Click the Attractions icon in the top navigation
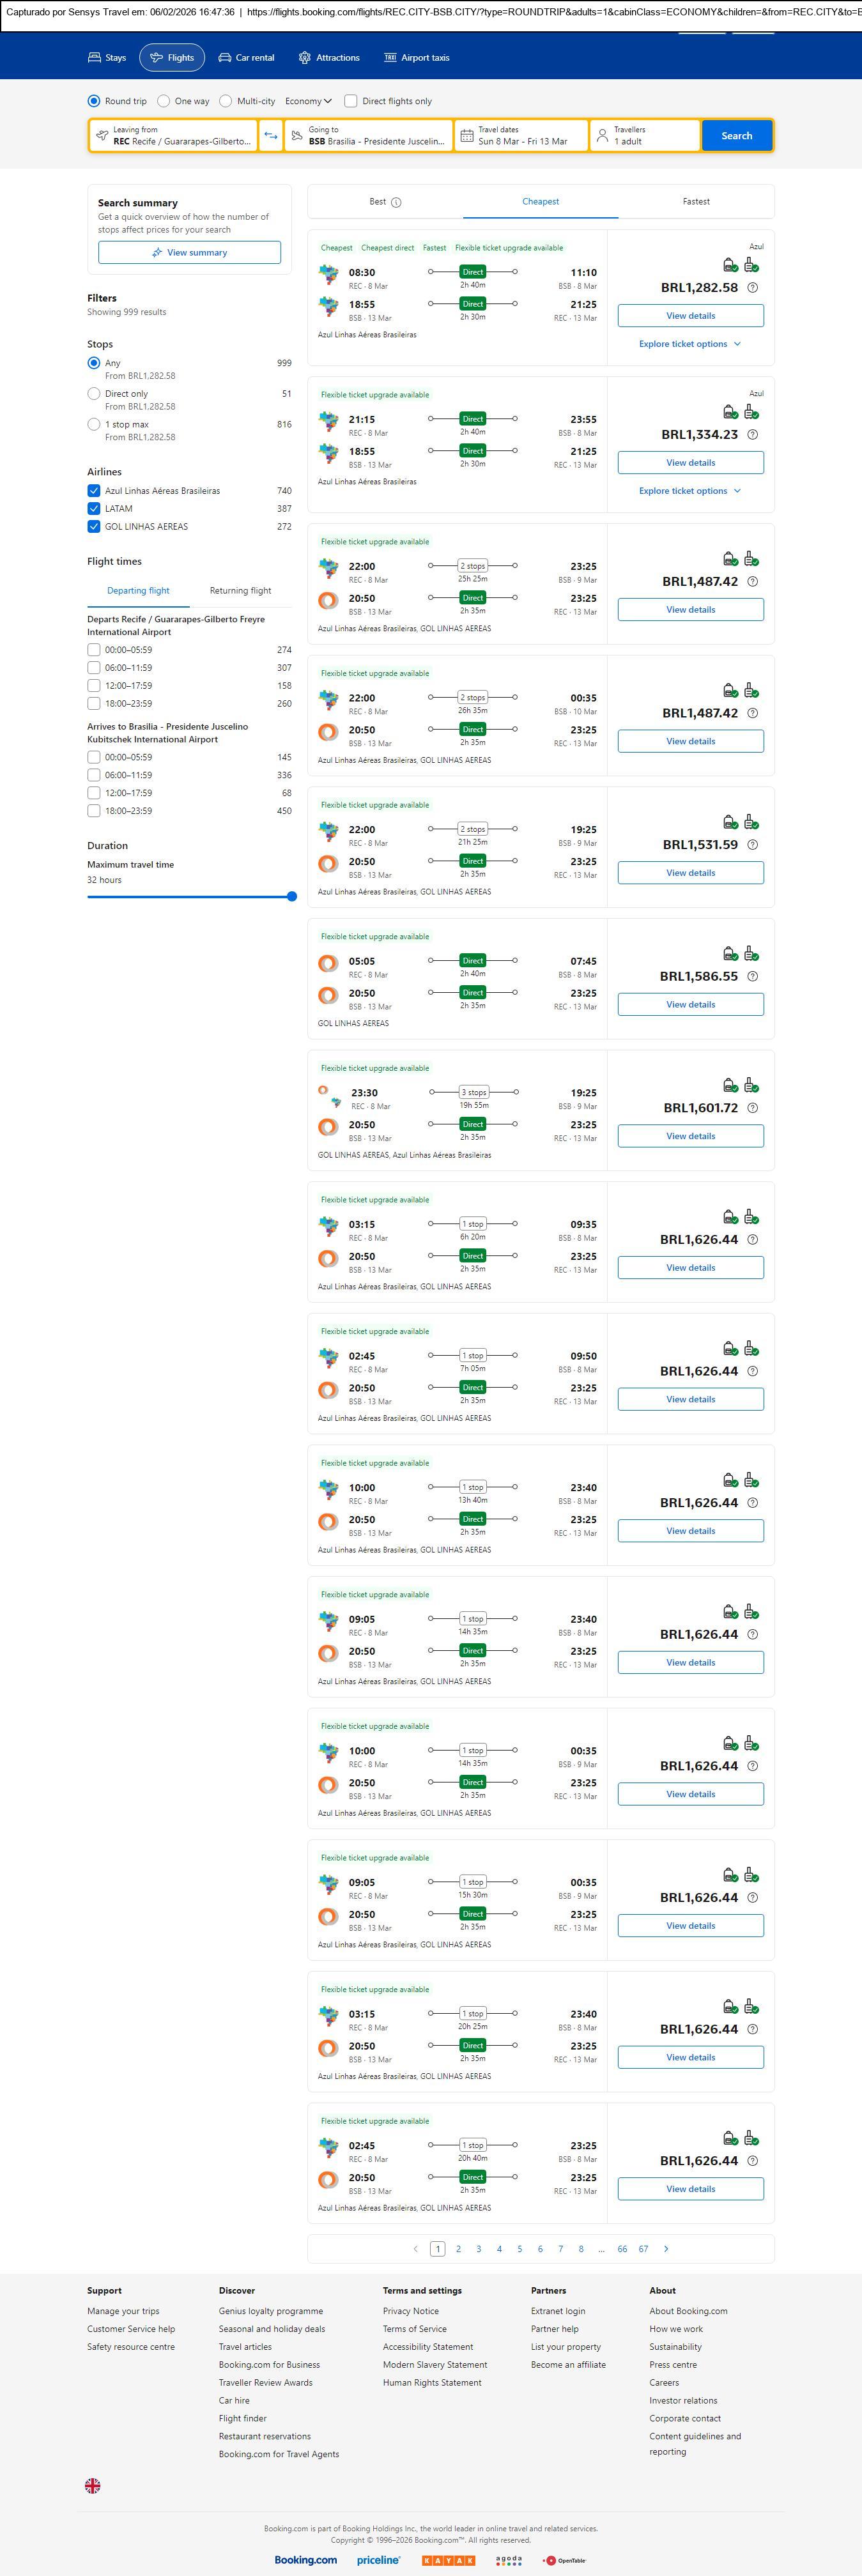 point(305,58)
